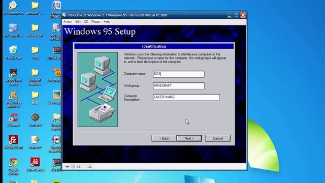Select the AdobeCS4IT folder on the desktop
This screenshot has width=325, height=183.
35,30
